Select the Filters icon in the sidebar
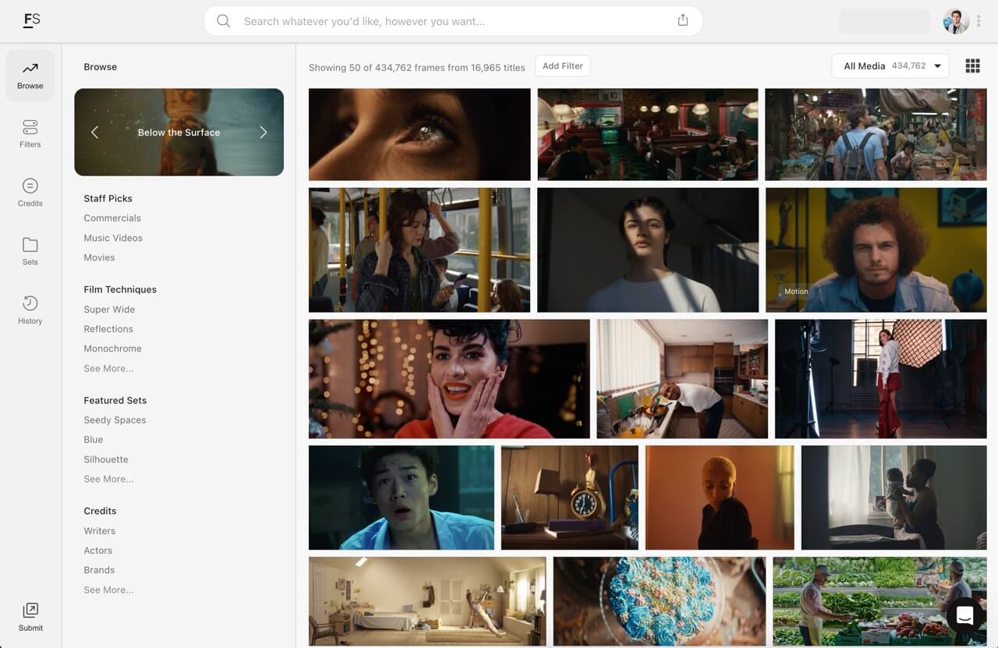 click(30, 133)
